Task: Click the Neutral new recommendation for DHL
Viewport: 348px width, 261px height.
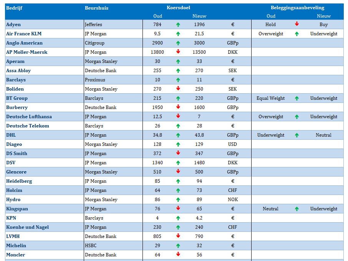Action: point(323,135)
